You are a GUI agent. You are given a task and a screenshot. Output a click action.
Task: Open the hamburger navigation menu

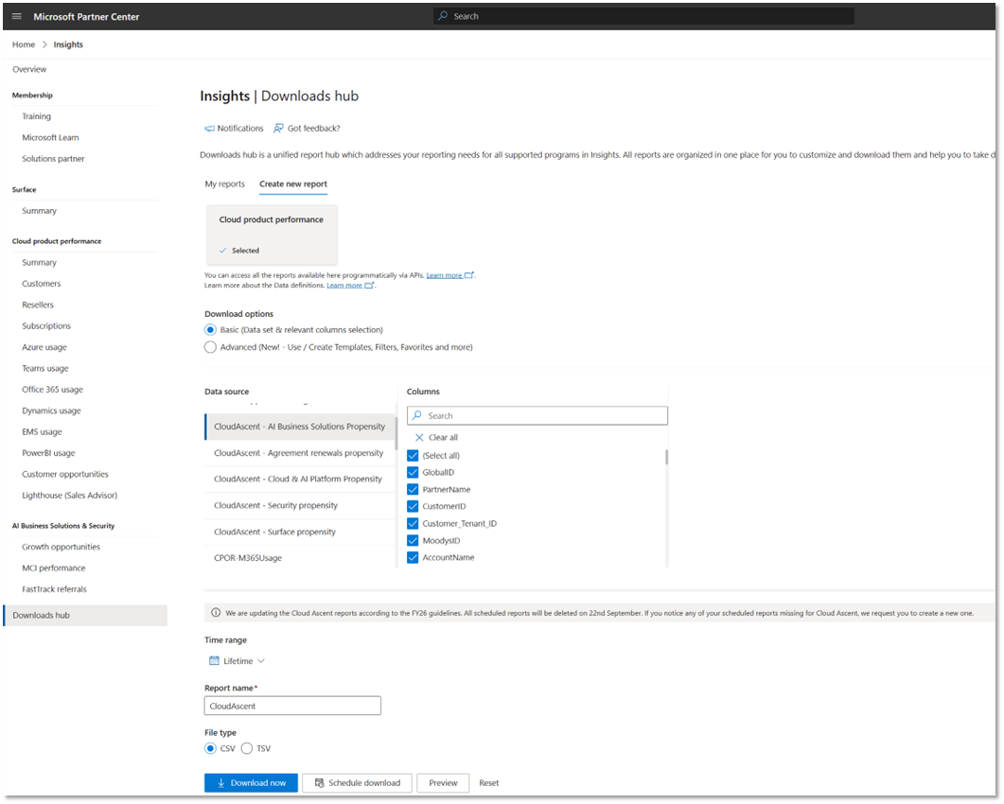17,17
